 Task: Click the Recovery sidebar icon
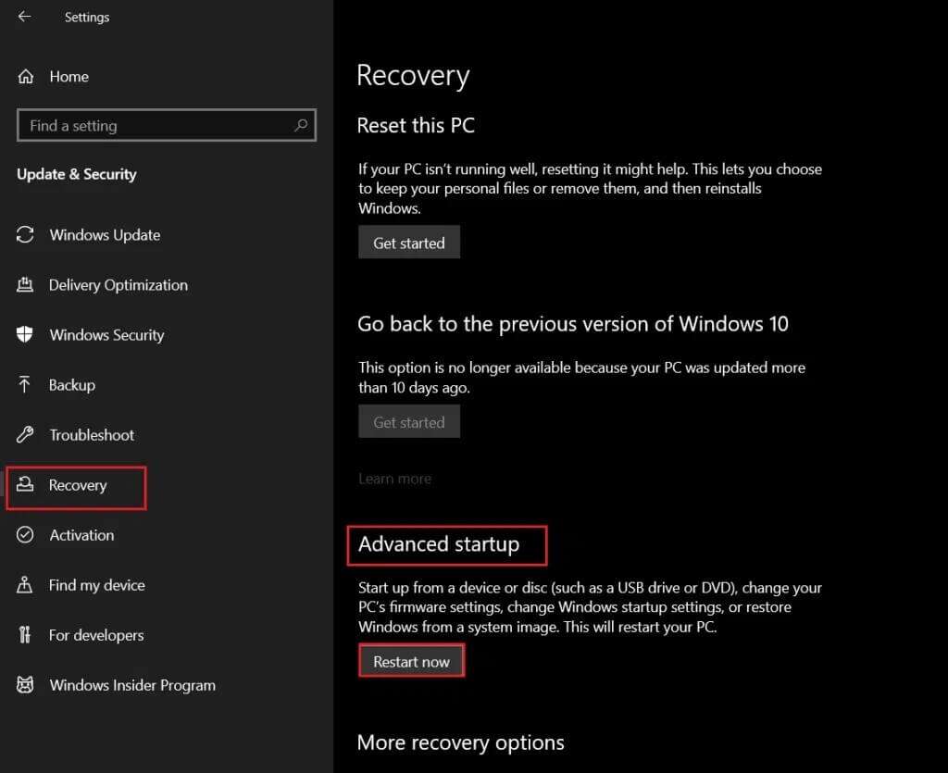tap(25, 484)
